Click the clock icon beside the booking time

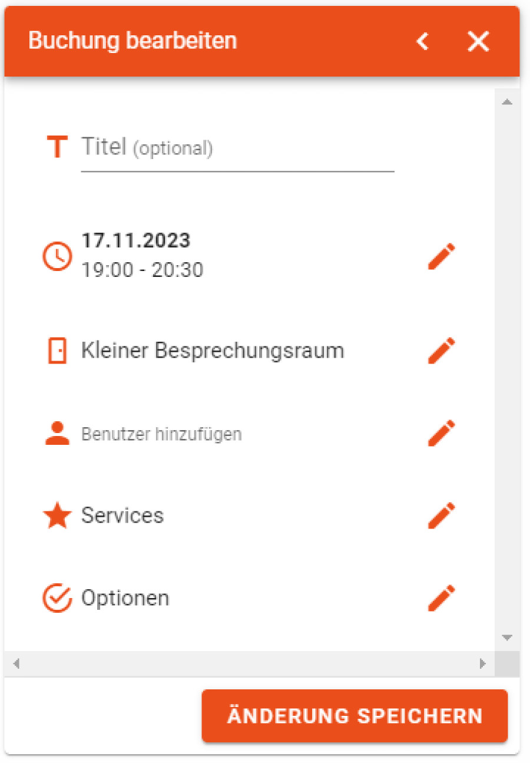(58, 257)
